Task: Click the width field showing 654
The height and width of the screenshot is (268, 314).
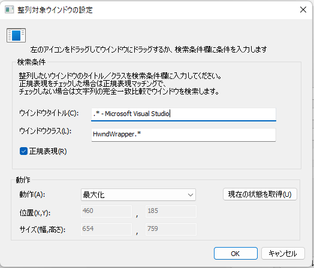Action: 106,229
